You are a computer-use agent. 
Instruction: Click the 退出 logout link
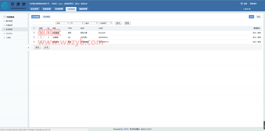tap(77, 4)
